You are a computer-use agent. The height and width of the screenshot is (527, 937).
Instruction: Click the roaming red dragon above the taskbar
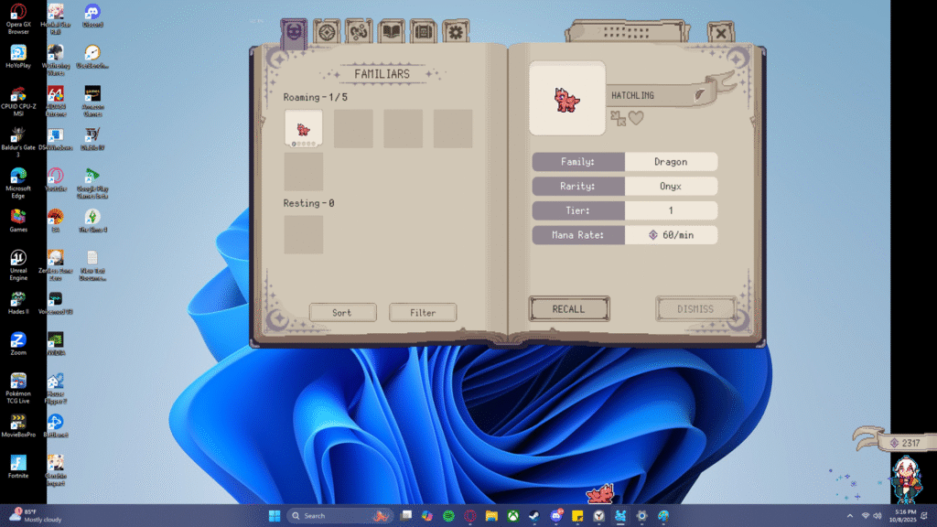(x=600, y=494)
